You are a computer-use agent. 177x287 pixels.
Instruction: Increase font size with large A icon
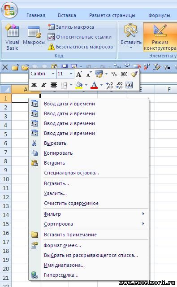pos(79,74)
